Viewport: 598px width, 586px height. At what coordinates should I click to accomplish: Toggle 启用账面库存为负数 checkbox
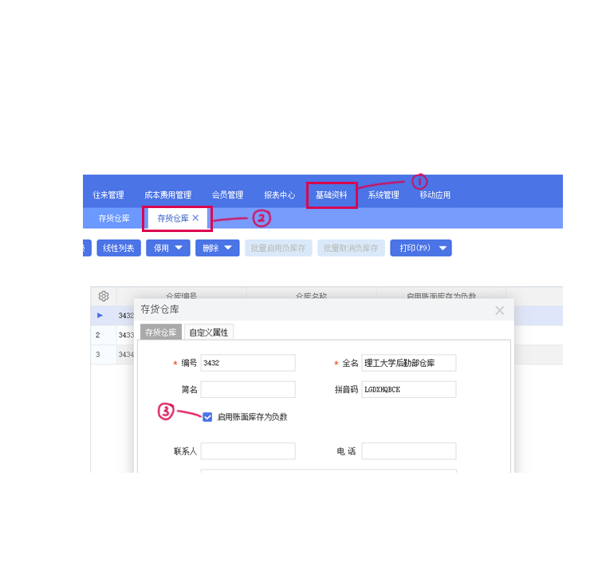pos(207,416)
